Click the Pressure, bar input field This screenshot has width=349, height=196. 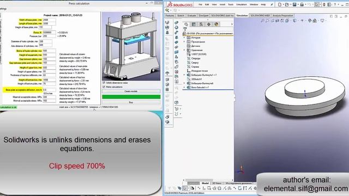49,36
